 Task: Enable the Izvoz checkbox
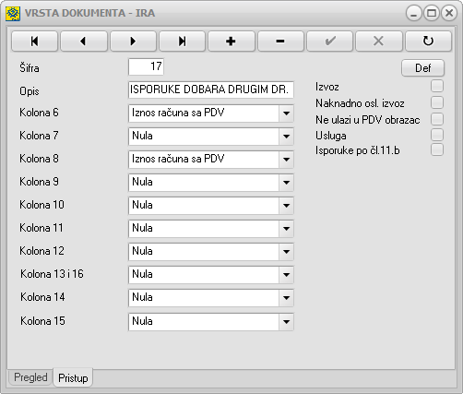coord(437,86)
